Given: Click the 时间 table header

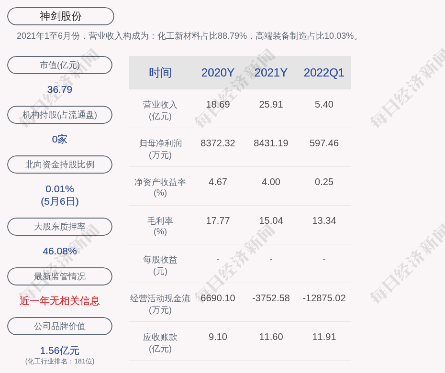Looking at the screenshot, I should click(x=160, y=73).
